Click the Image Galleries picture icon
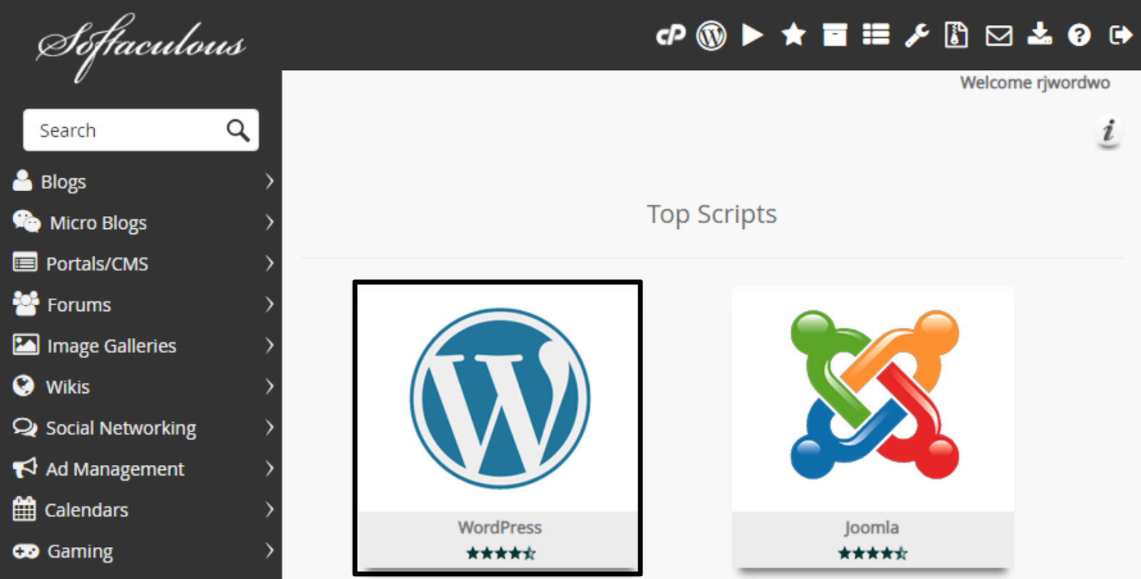The image size is (1141, 579). [26, 344]
